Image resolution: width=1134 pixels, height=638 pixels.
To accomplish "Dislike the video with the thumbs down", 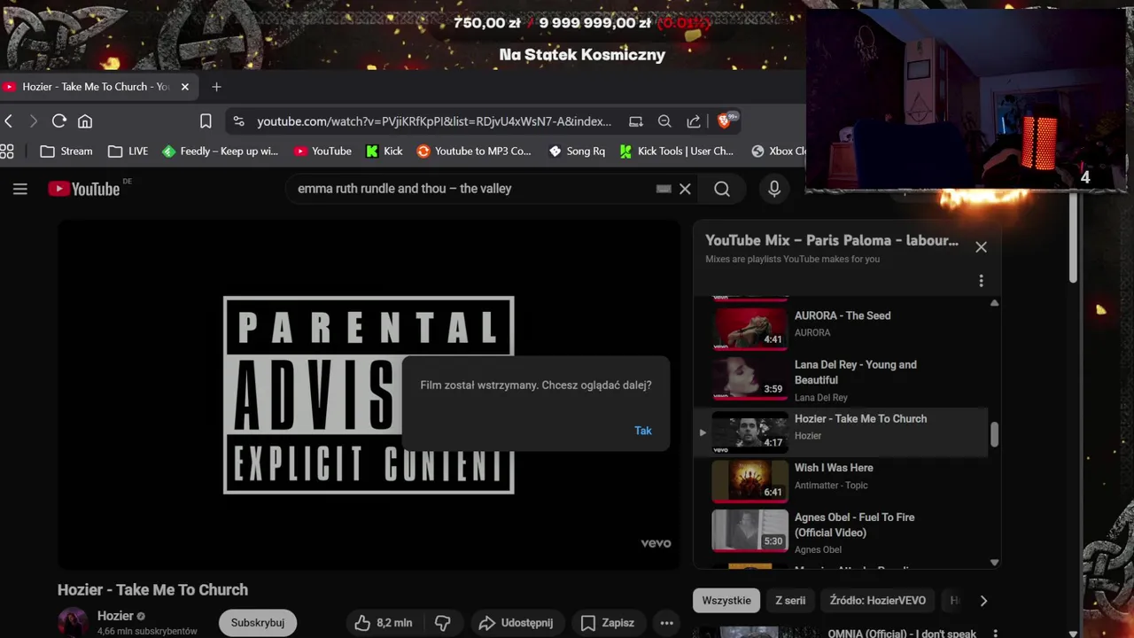I will 444,623.
